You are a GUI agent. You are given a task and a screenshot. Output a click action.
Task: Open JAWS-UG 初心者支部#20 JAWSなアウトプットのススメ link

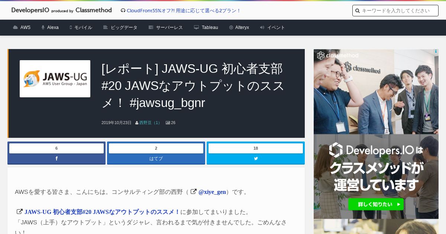click(102, 212)
